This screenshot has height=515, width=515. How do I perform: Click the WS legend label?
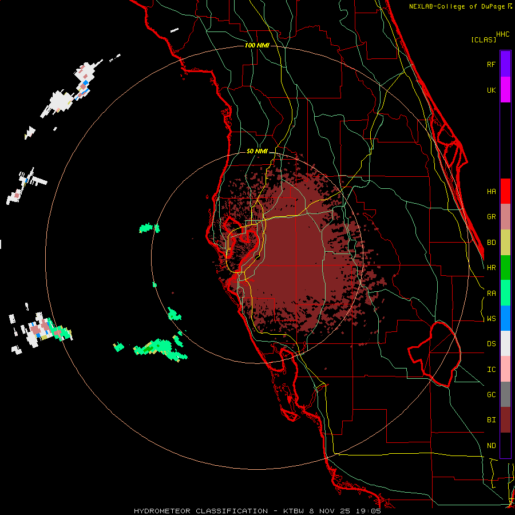[x=492, y=319]
